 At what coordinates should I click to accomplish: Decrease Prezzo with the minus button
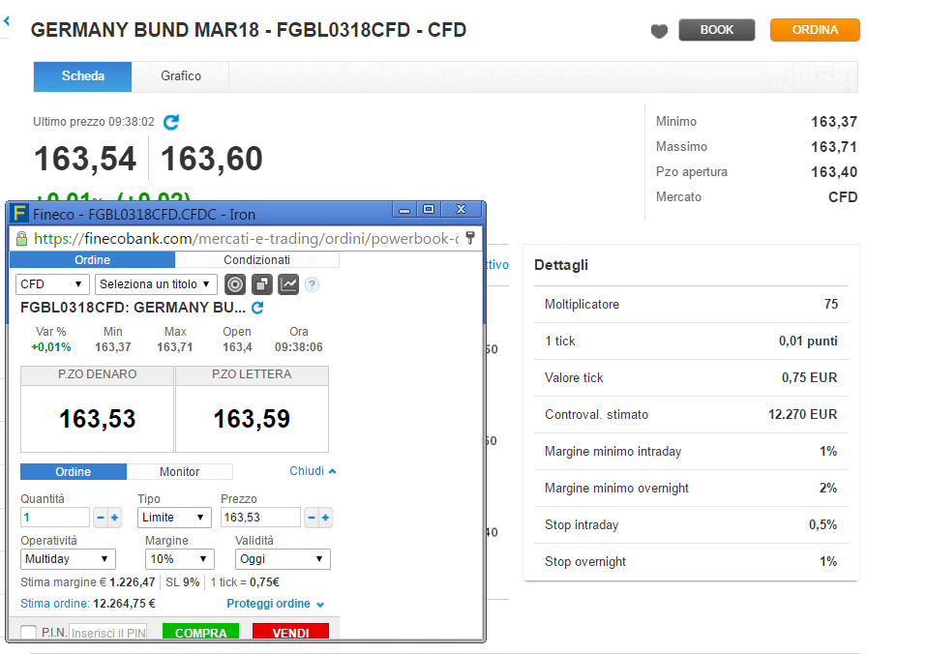(x=312, y=518)
